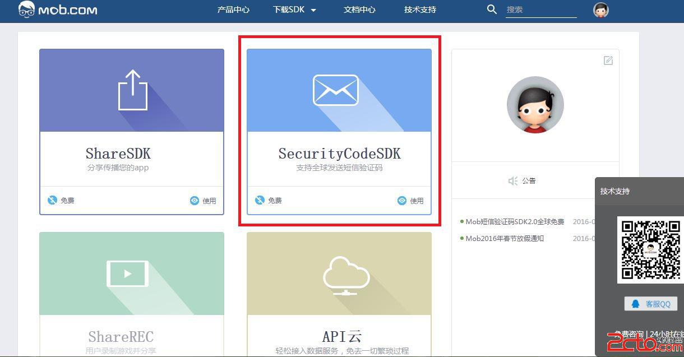684x357 pixels.
Task: Click the QR code image
Action: [650, 249]
